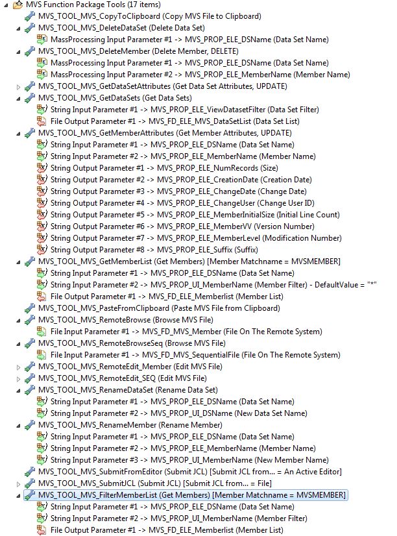This screenshot has height=536, width=397.
Task: Click the File Output Parameter icon for DataSetList
Action: coord(42,121)
